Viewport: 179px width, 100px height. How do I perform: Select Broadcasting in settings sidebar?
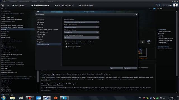pyautogui.click(x=49, y=44)
